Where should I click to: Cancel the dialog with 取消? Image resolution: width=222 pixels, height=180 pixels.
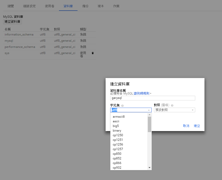tap(186, 126)
